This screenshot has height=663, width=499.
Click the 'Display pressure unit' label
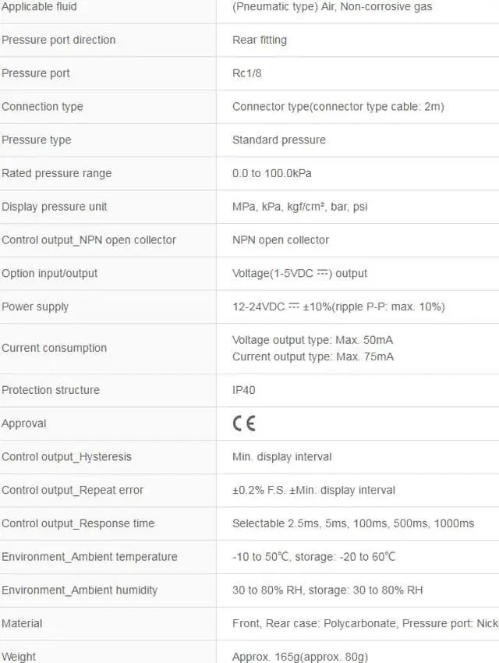pos(55,207)
